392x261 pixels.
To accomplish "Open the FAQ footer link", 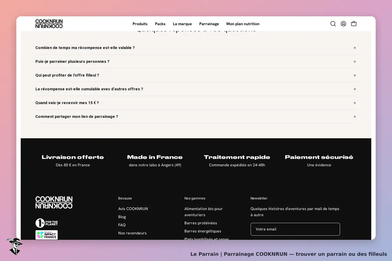I will pyautogui.click(x=122, y=225).
